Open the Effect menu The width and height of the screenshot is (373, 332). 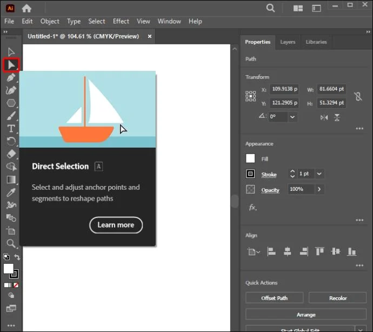121,21
